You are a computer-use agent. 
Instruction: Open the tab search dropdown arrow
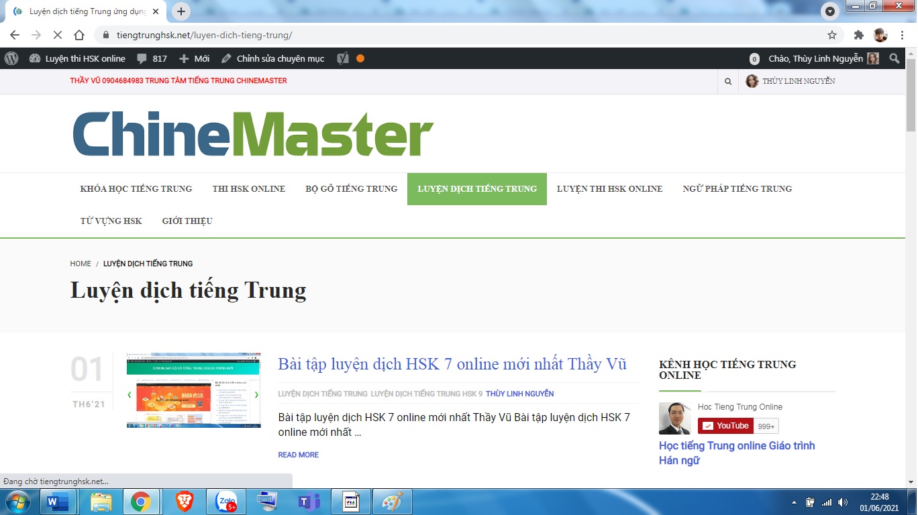(x=831, y=11)
